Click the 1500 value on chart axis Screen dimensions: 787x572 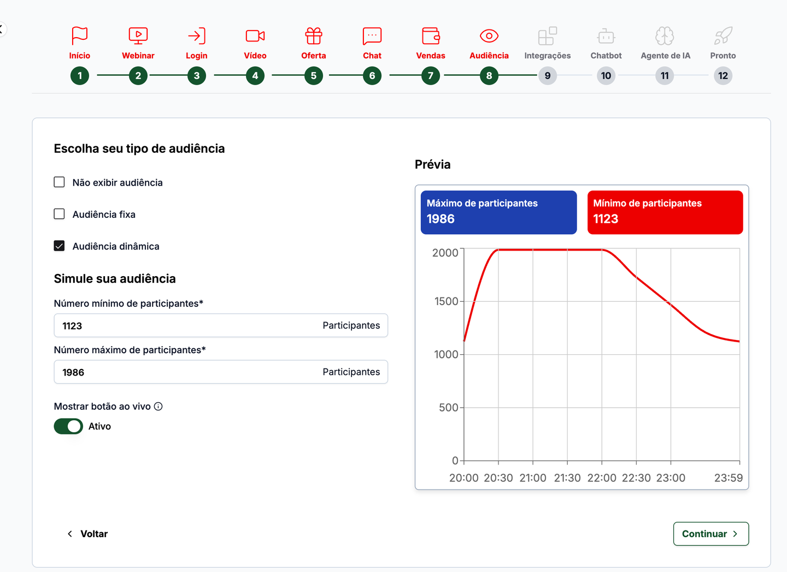pos(447,301)
